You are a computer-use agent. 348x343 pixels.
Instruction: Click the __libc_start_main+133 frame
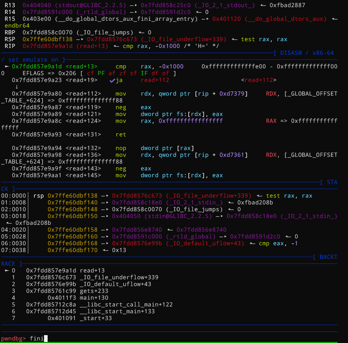pyautogui.click(x=90, y=311)
